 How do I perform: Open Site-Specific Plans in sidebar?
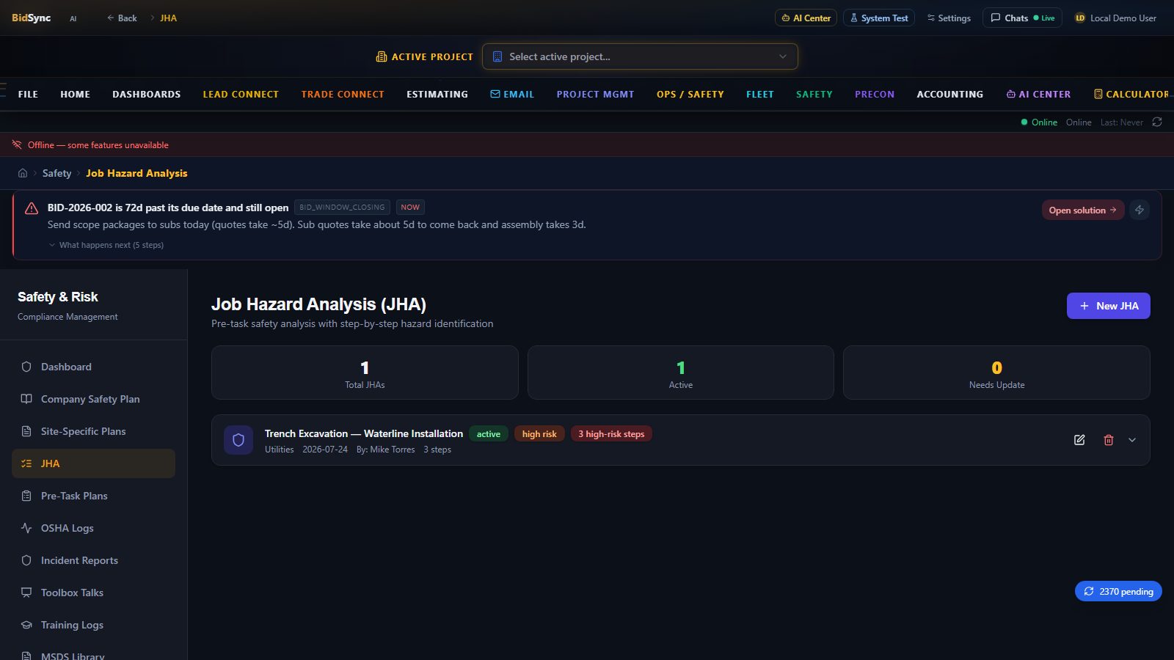(x=93, y=431)
